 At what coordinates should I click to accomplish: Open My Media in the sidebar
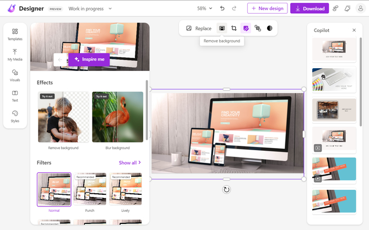15,55
